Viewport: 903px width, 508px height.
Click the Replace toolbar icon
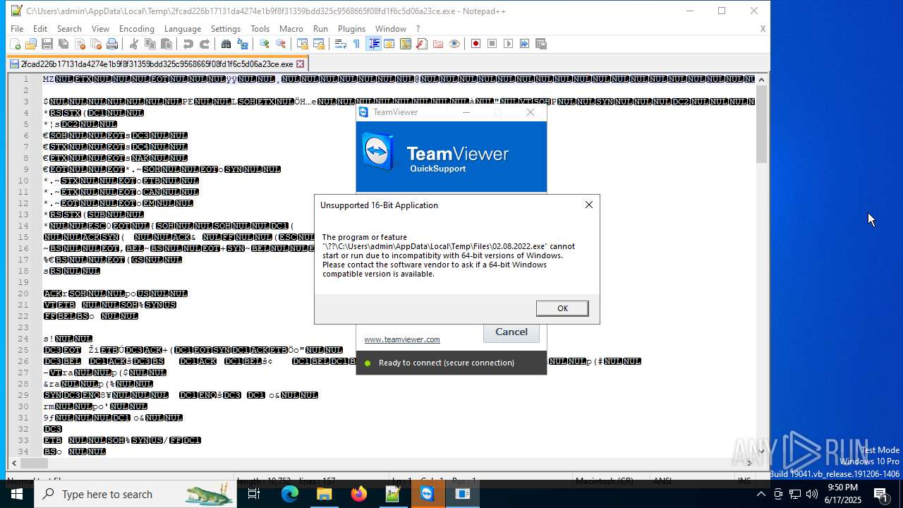pos(243,44)
